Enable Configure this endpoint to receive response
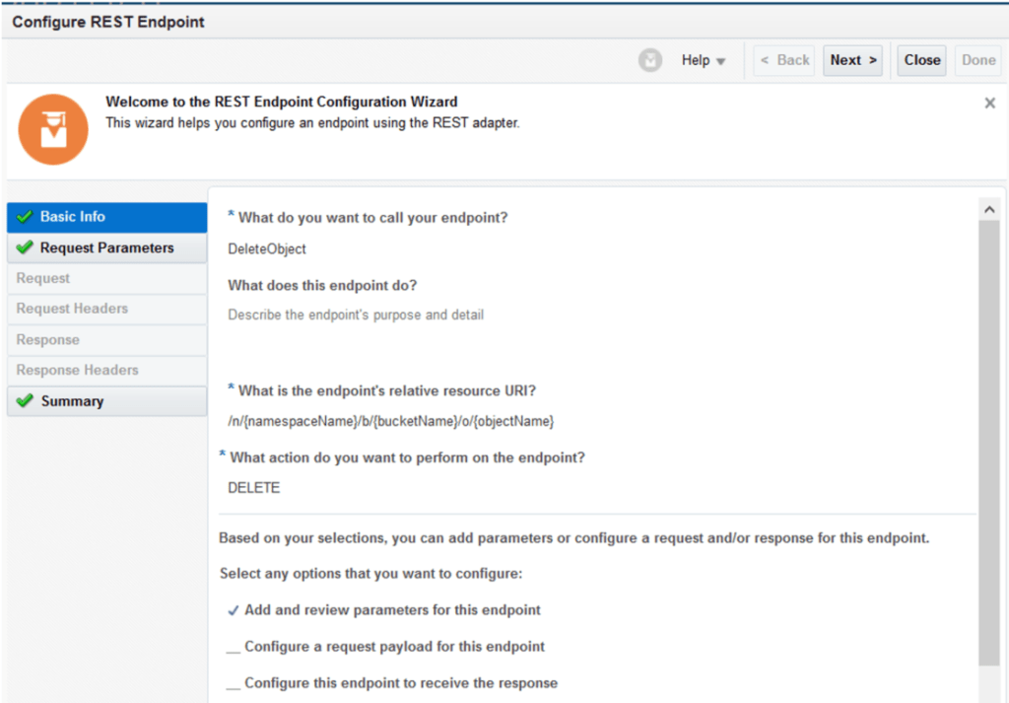Viewport: 1009px width, 703px height. (x=234, y=683)
